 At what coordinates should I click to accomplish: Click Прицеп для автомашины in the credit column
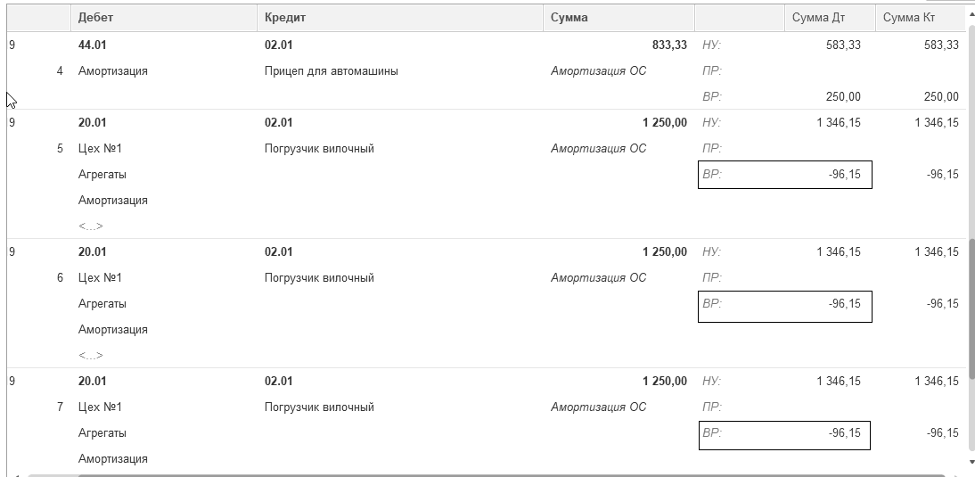[331, 71]
